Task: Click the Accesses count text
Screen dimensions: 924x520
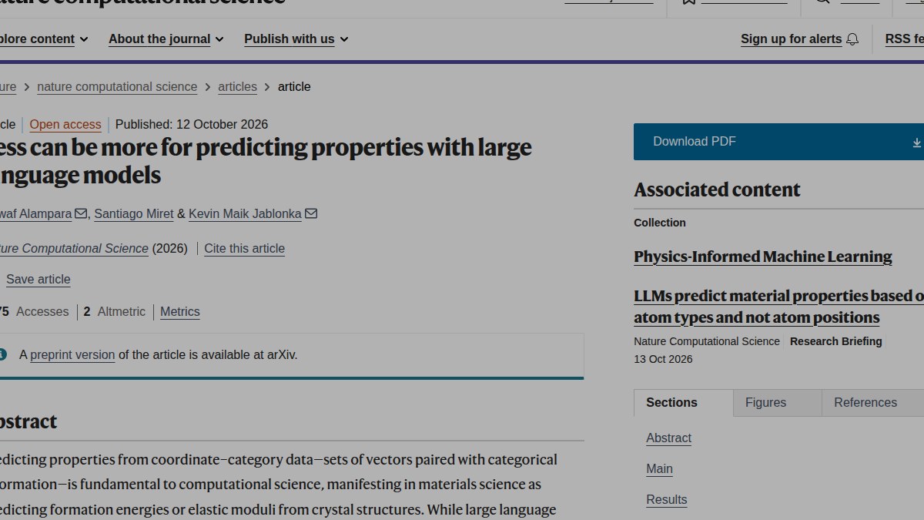Action: tap(35, 312)
